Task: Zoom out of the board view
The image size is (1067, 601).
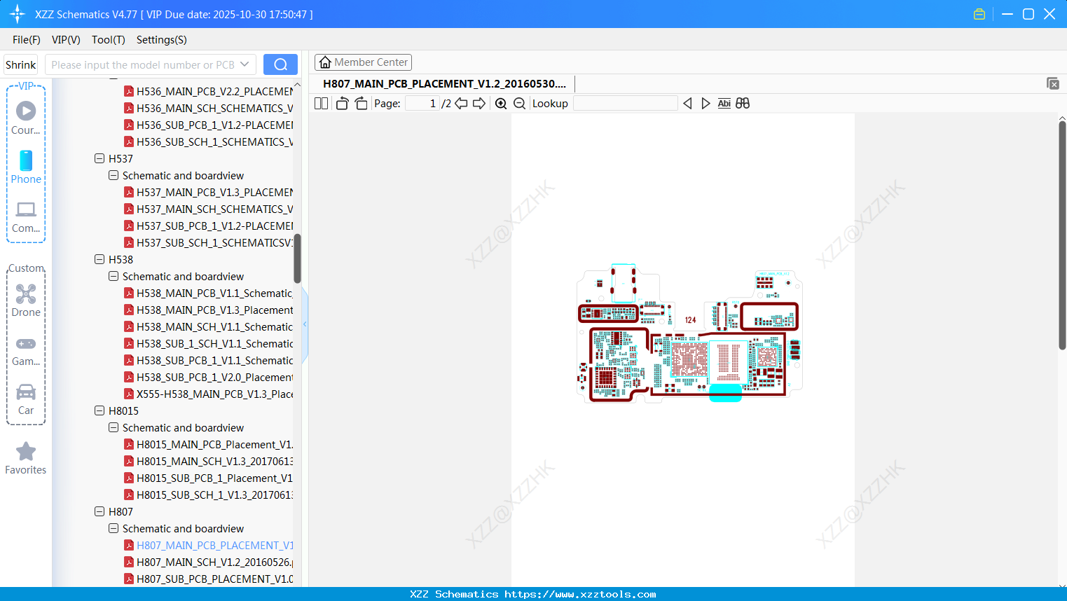Action: [519, 103]
